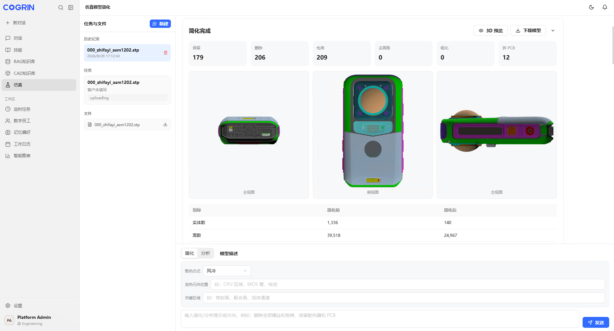Screen dimensions: 614x331
Task: Open 数字员工 in workspace section
Action: tap(39, 121)
